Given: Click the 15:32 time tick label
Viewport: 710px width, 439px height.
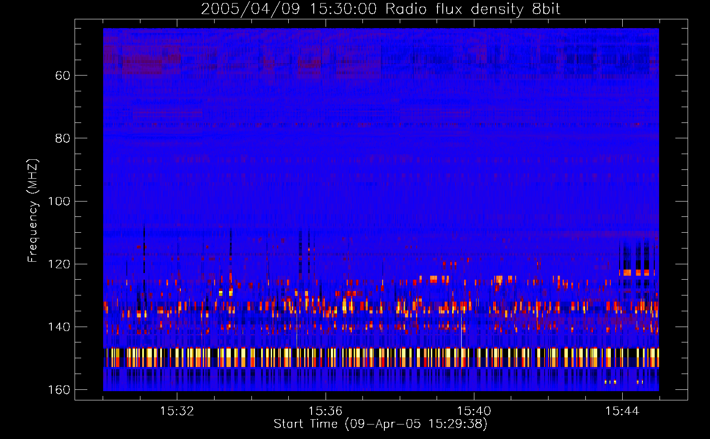Looking at the screenshot, I should [177, 411].
